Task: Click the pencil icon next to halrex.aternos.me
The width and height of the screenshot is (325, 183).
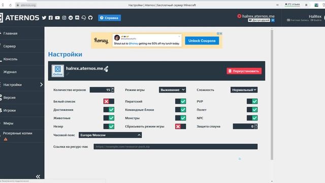Action: pyautogui.click(x=106, y=69)
